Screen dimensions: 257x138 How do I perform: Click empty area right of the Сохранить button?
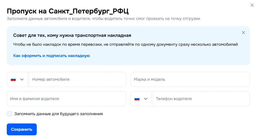135,129
